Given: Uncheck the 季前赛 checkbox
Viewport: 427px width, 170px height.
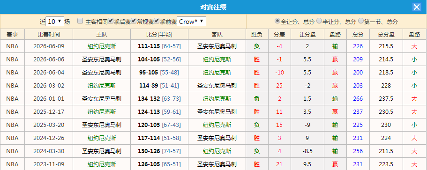Looking at the screenshot, I should (x=157, y=21).
